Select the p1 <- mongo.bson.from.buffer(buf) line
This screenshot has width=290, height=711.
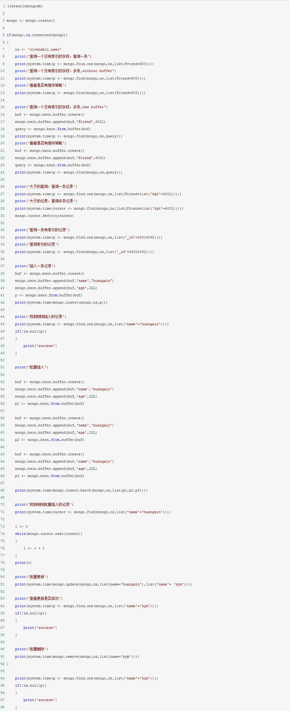50,404
